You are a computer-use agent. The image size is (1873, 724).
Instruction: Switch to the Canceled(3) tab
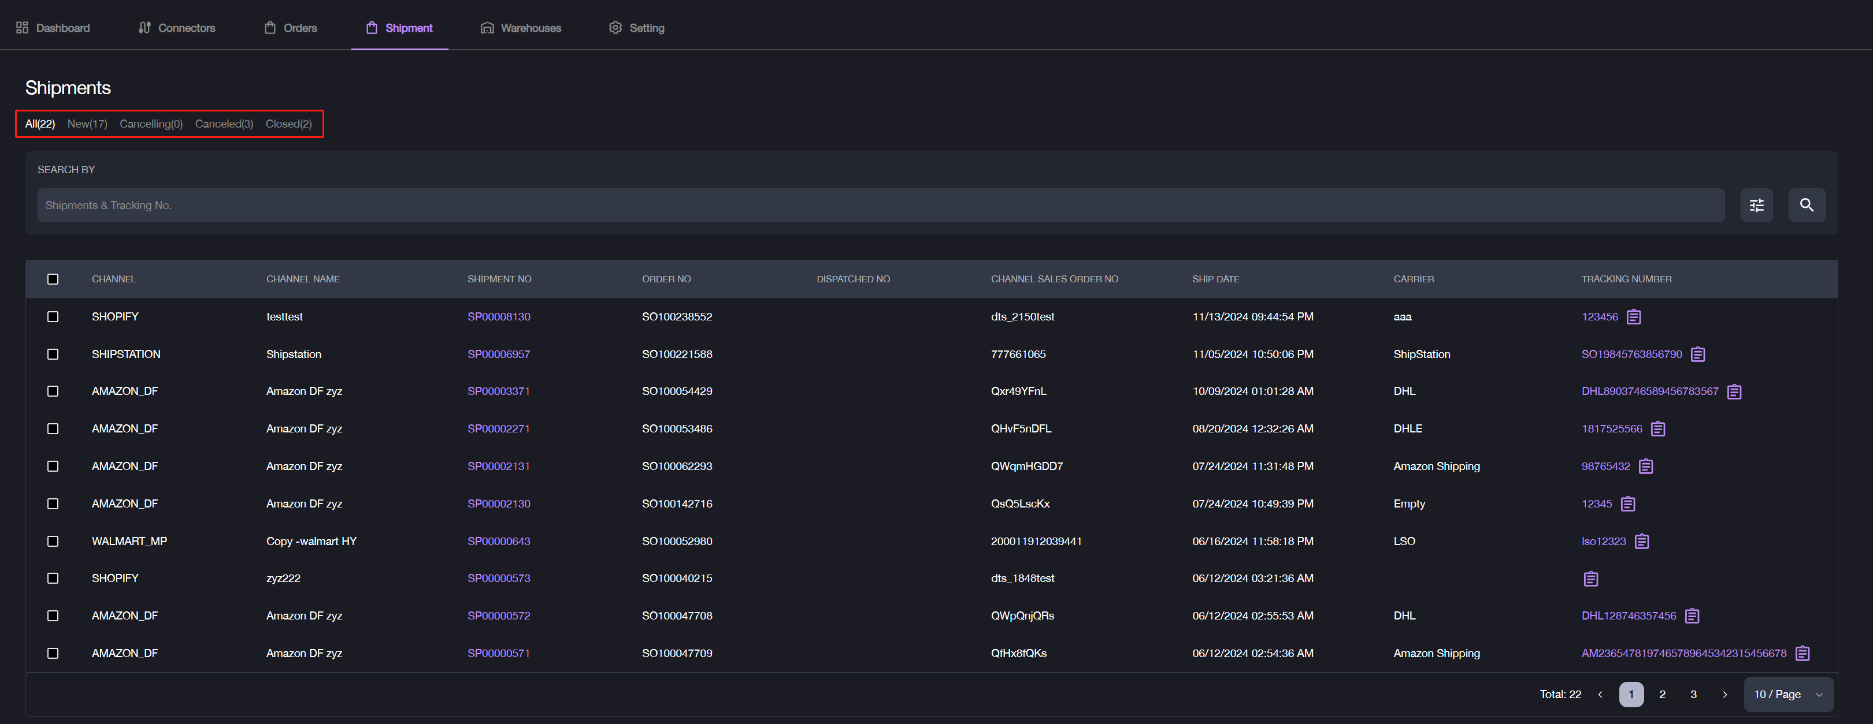[x=224, y=124]
